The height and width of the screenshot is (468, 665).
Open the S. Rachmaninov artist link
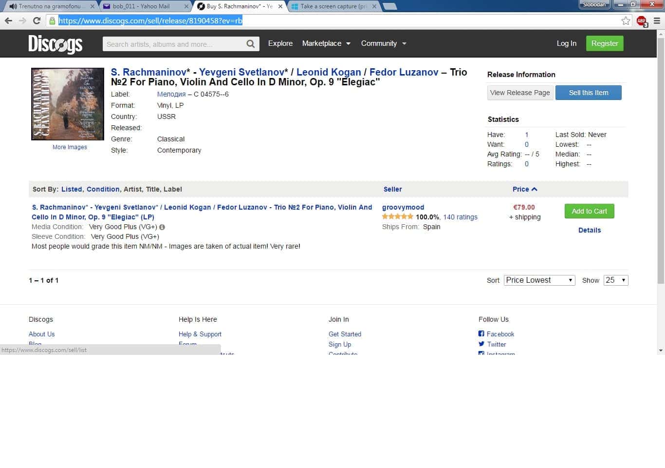pyautogui.click(x=148, y=72)
